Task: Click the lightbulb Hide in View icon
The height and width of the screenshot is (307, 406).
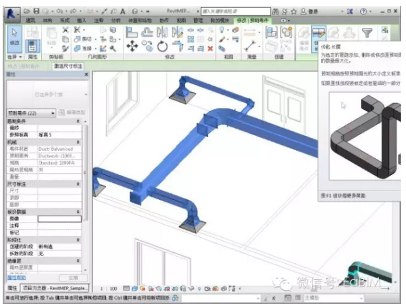Action: (222, 30)
